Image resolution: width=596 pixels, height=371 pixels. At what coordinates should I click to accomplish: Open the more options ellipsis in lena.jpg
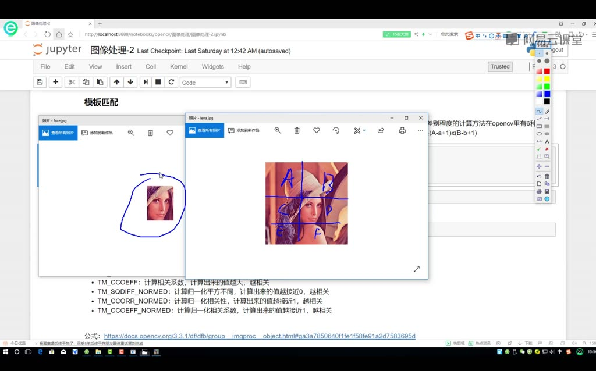[x=420, y=130]
